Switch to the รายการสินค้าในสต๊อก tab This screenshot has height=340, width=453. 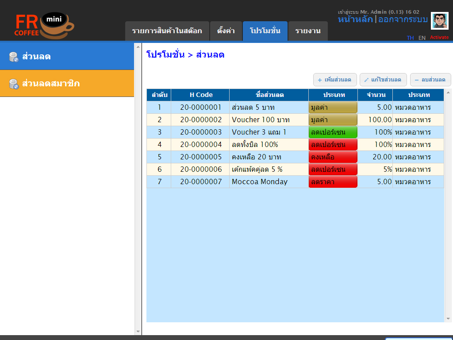coord(167,31)
